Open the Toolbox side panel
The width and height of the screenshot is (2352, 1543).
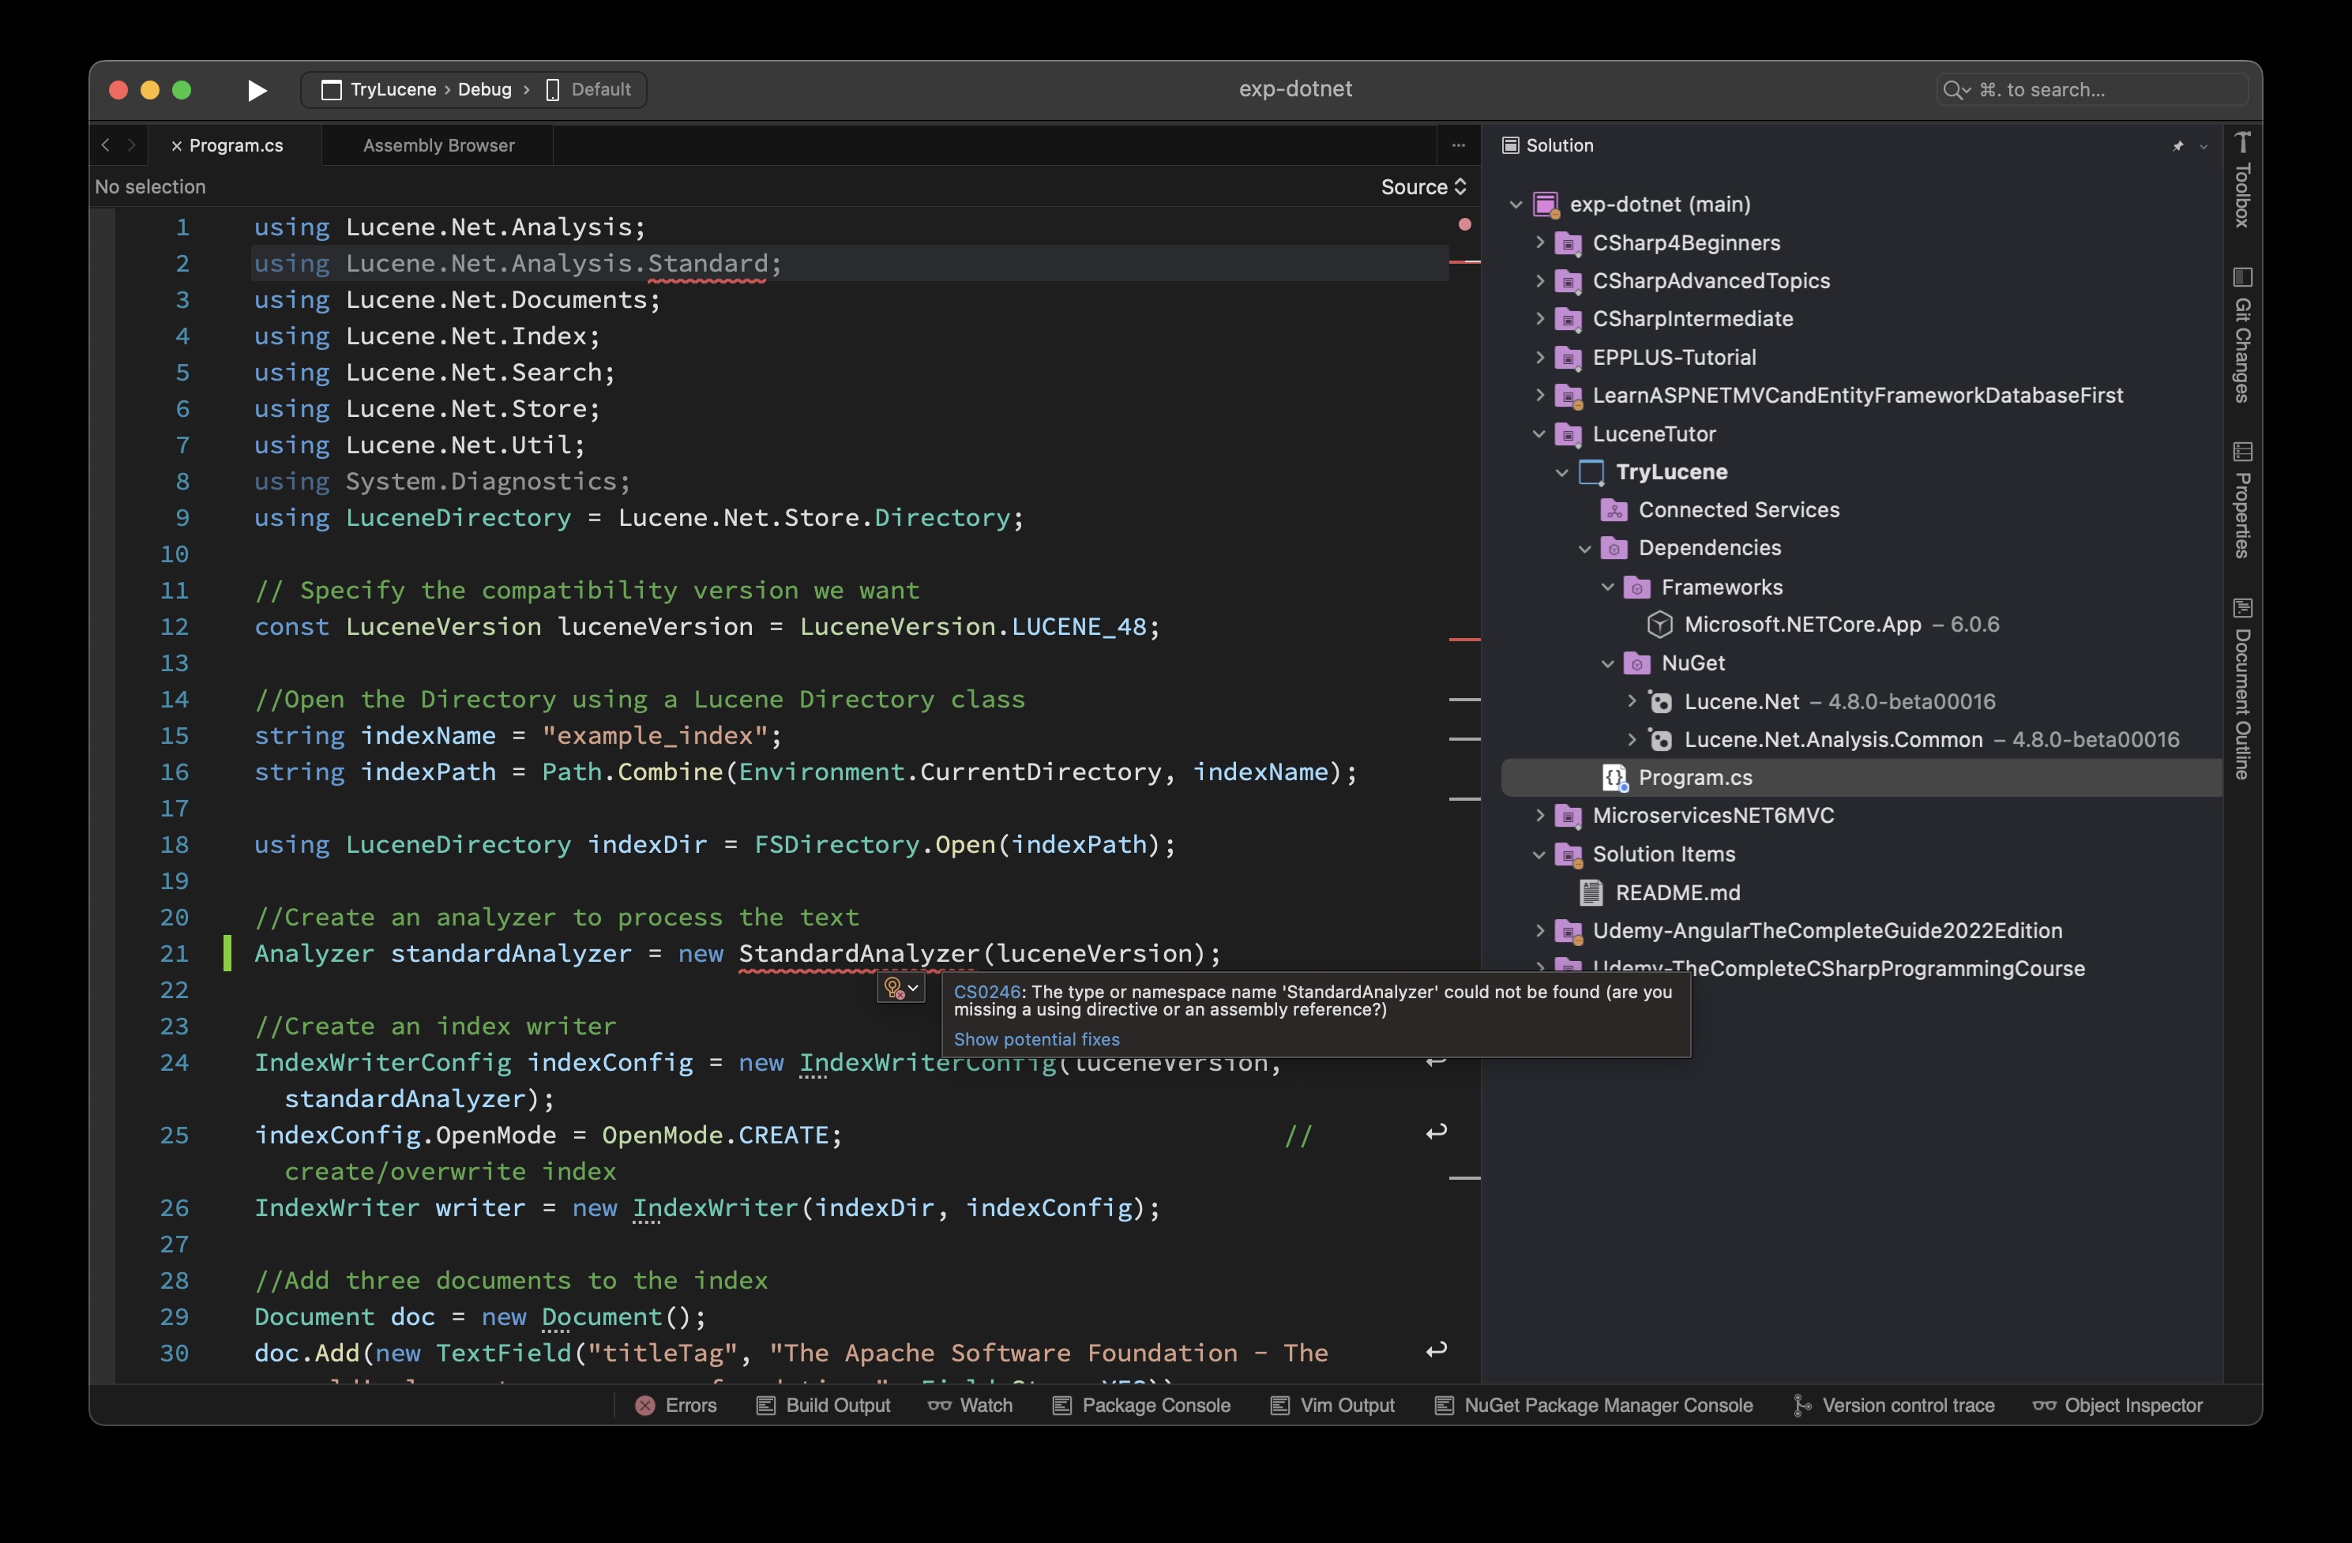click(x=2242, y=182)
